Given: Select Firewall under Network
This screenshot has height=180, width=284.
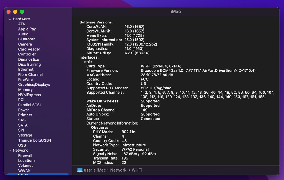Looking at the screenshot, I should pos(25,155).
